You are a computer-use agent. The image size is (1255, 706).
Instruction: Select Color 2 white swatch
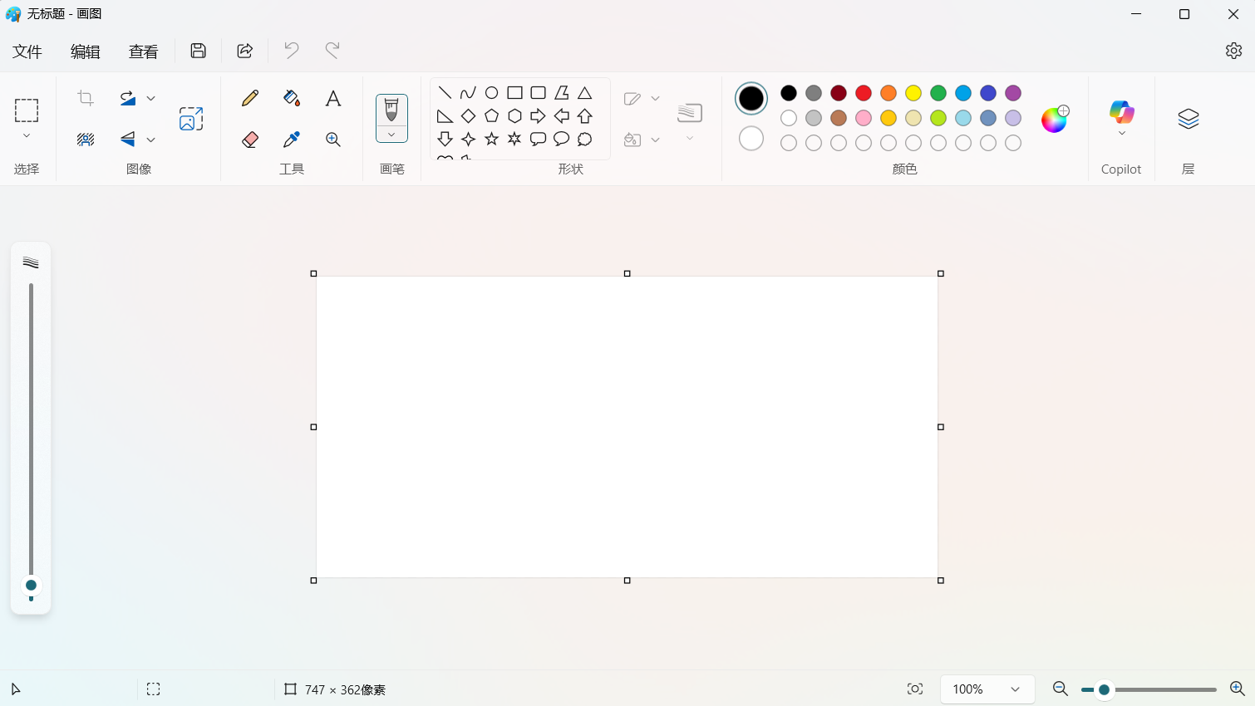pos(751,138)
